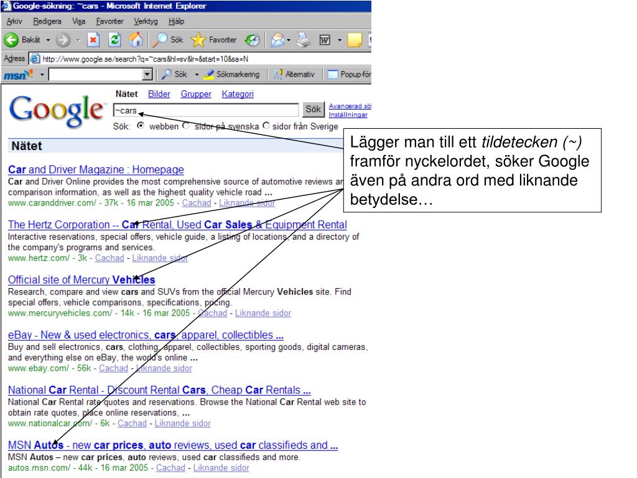Open Alternativ on MSN toolbar
Viewport: 637px width, 478px height.
[x=294, y=75]
